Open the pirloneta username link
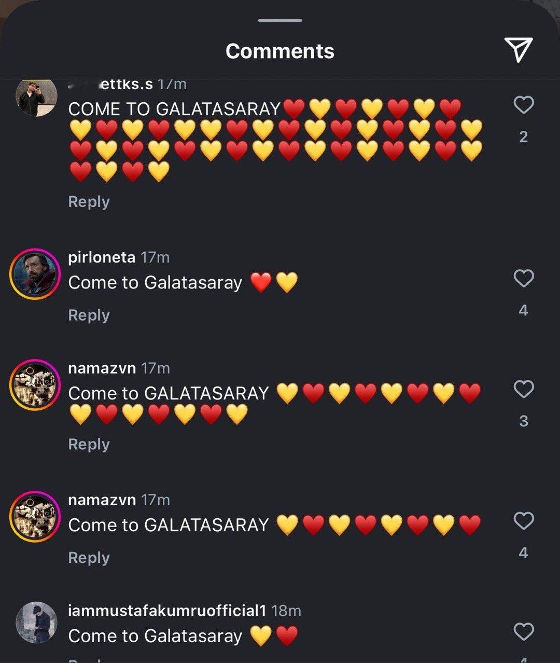The height and width of the screenshot is (663, 560). click(x=102, y=257)
